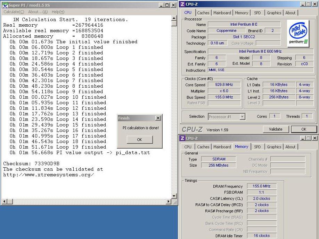The height and width of the screenshot is (239, 319).
Task: Switch to Mainboard tab in upper CPU-Z window
Action: [x=222, y=13]
